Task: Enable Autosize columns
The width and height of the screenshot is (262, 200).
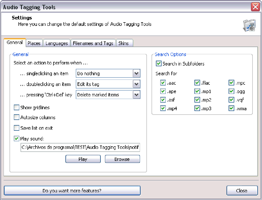Action: coord(16,117)
